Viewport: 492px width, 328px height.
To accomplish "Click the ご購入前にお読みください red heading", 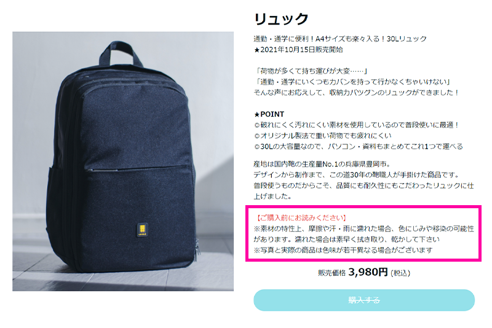I will coord(301,217).
